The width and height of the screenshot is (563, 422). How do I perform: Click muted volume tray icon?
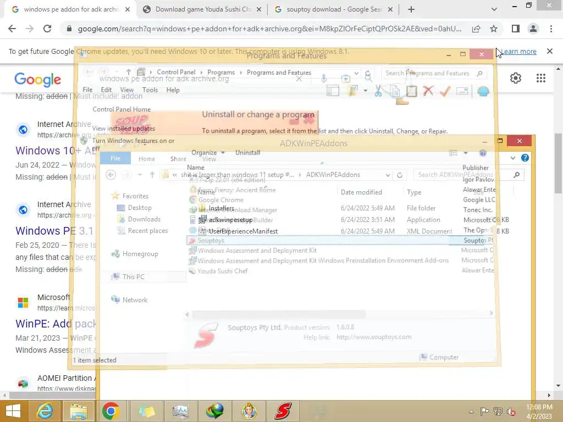click(x=511, y=412)
